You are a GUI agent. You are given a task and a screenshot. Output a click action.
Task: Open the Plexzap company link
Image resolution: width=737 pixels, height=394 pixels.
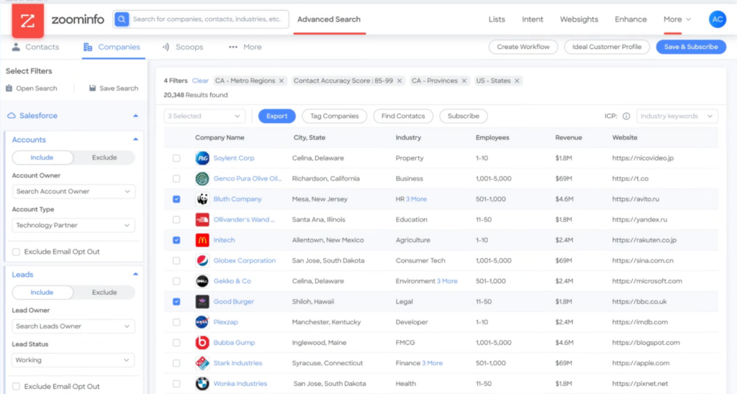(225, 322)
